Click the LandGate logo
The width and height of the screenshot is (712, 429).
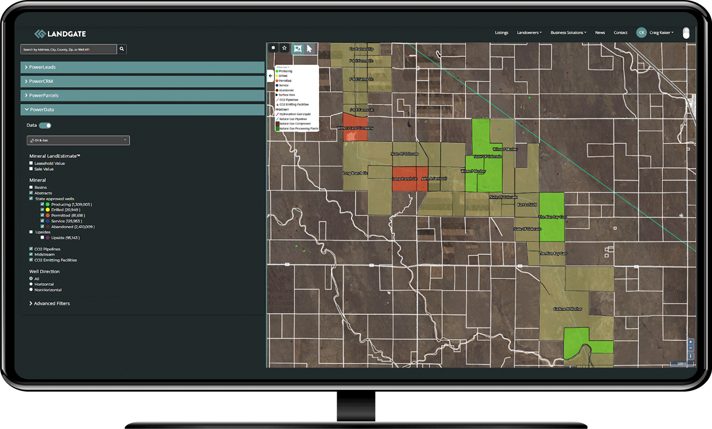[x=60, y=34]
